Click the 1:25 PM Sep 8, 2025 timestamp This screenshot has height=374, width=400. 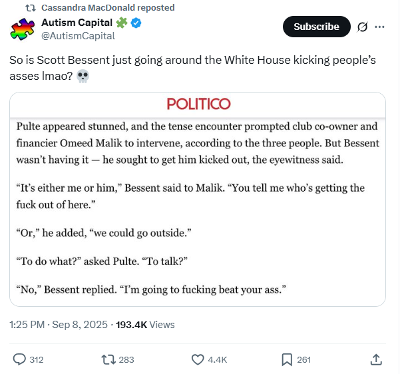pyautogui.click(x=59, y=325)
